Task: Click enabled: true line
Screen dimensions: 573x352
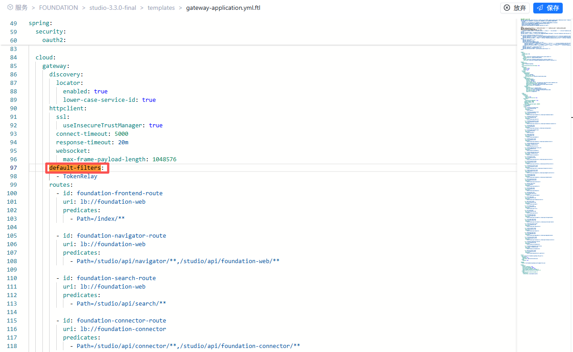Action: [85, 91]
